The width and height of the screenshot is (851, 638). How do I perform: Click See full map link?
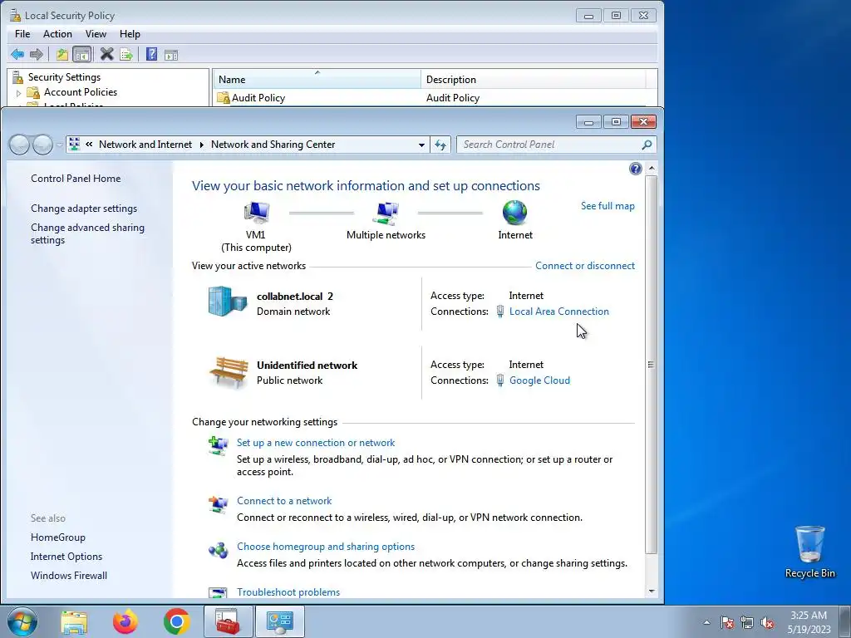(608, 206)
